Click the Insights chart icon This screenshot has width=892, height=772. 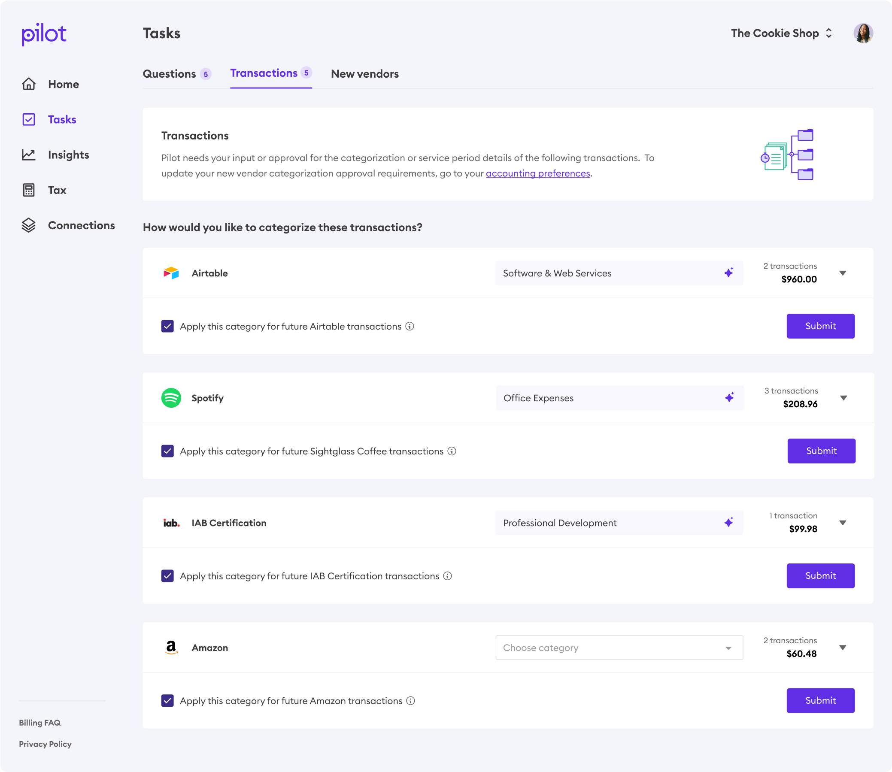pyautogui.click(x=29, y=154)
